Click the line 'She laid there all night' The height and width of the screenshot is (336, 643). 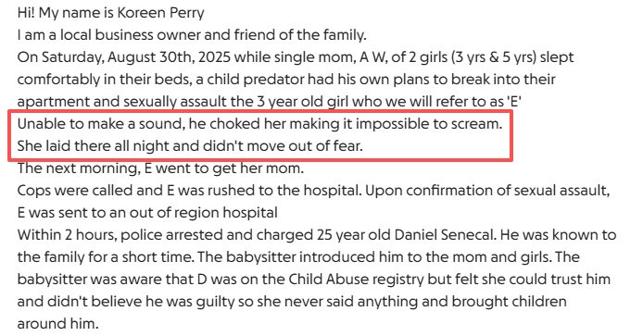coord(190,146)
